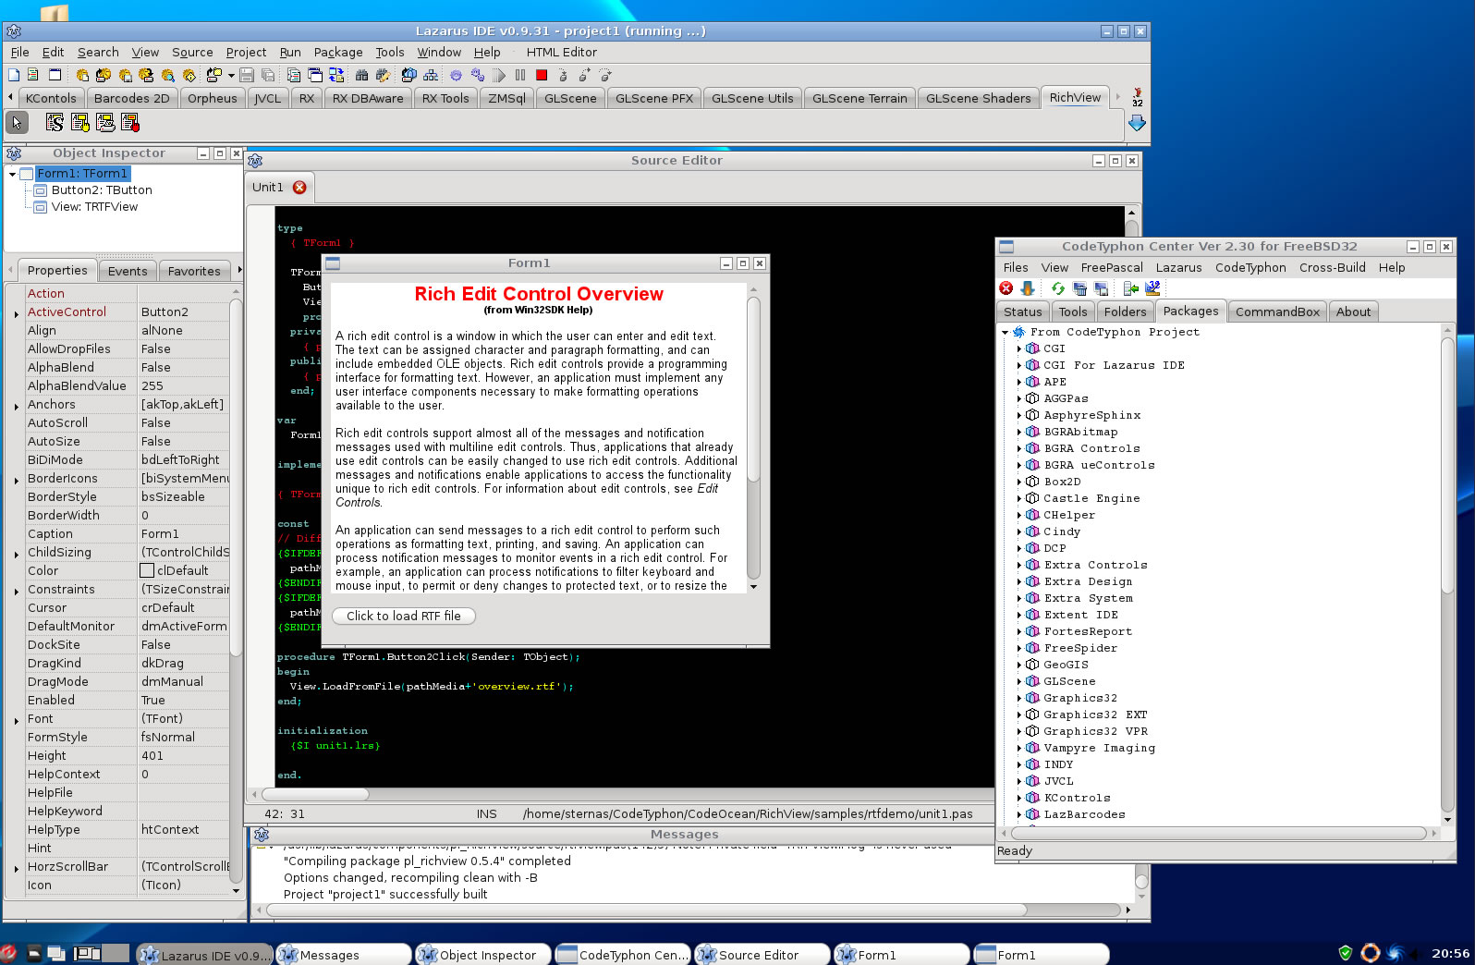Select Button2: TButton in component tree
The height and width of the screenshot is (965, 1475).
click(102, 190)
